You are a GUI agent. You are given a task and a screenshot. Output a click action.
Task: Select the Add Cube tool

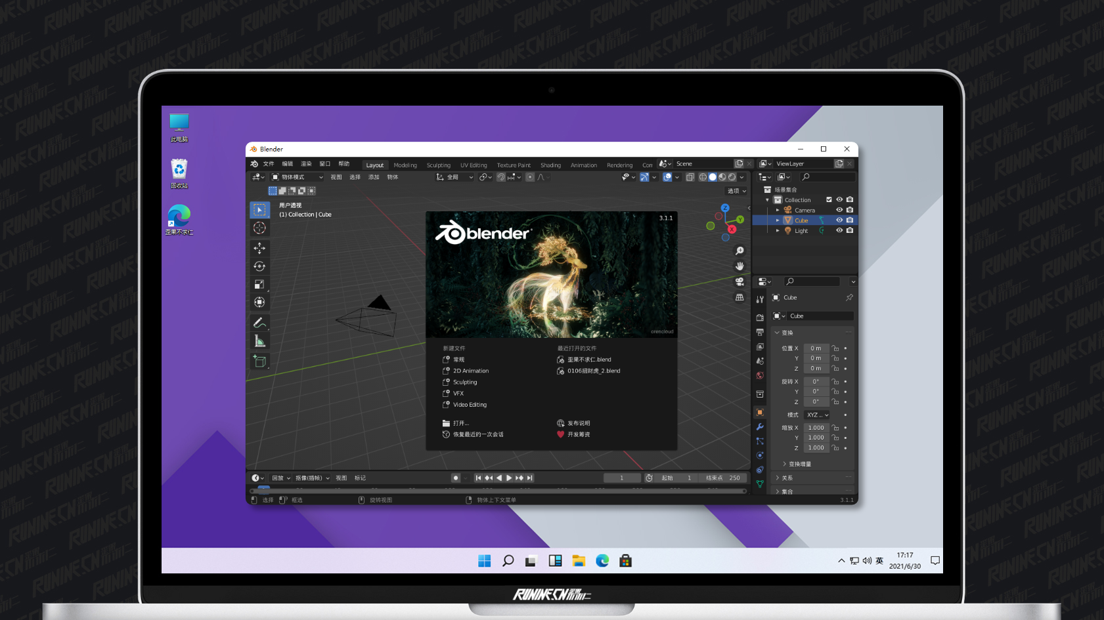coord(259,362)
